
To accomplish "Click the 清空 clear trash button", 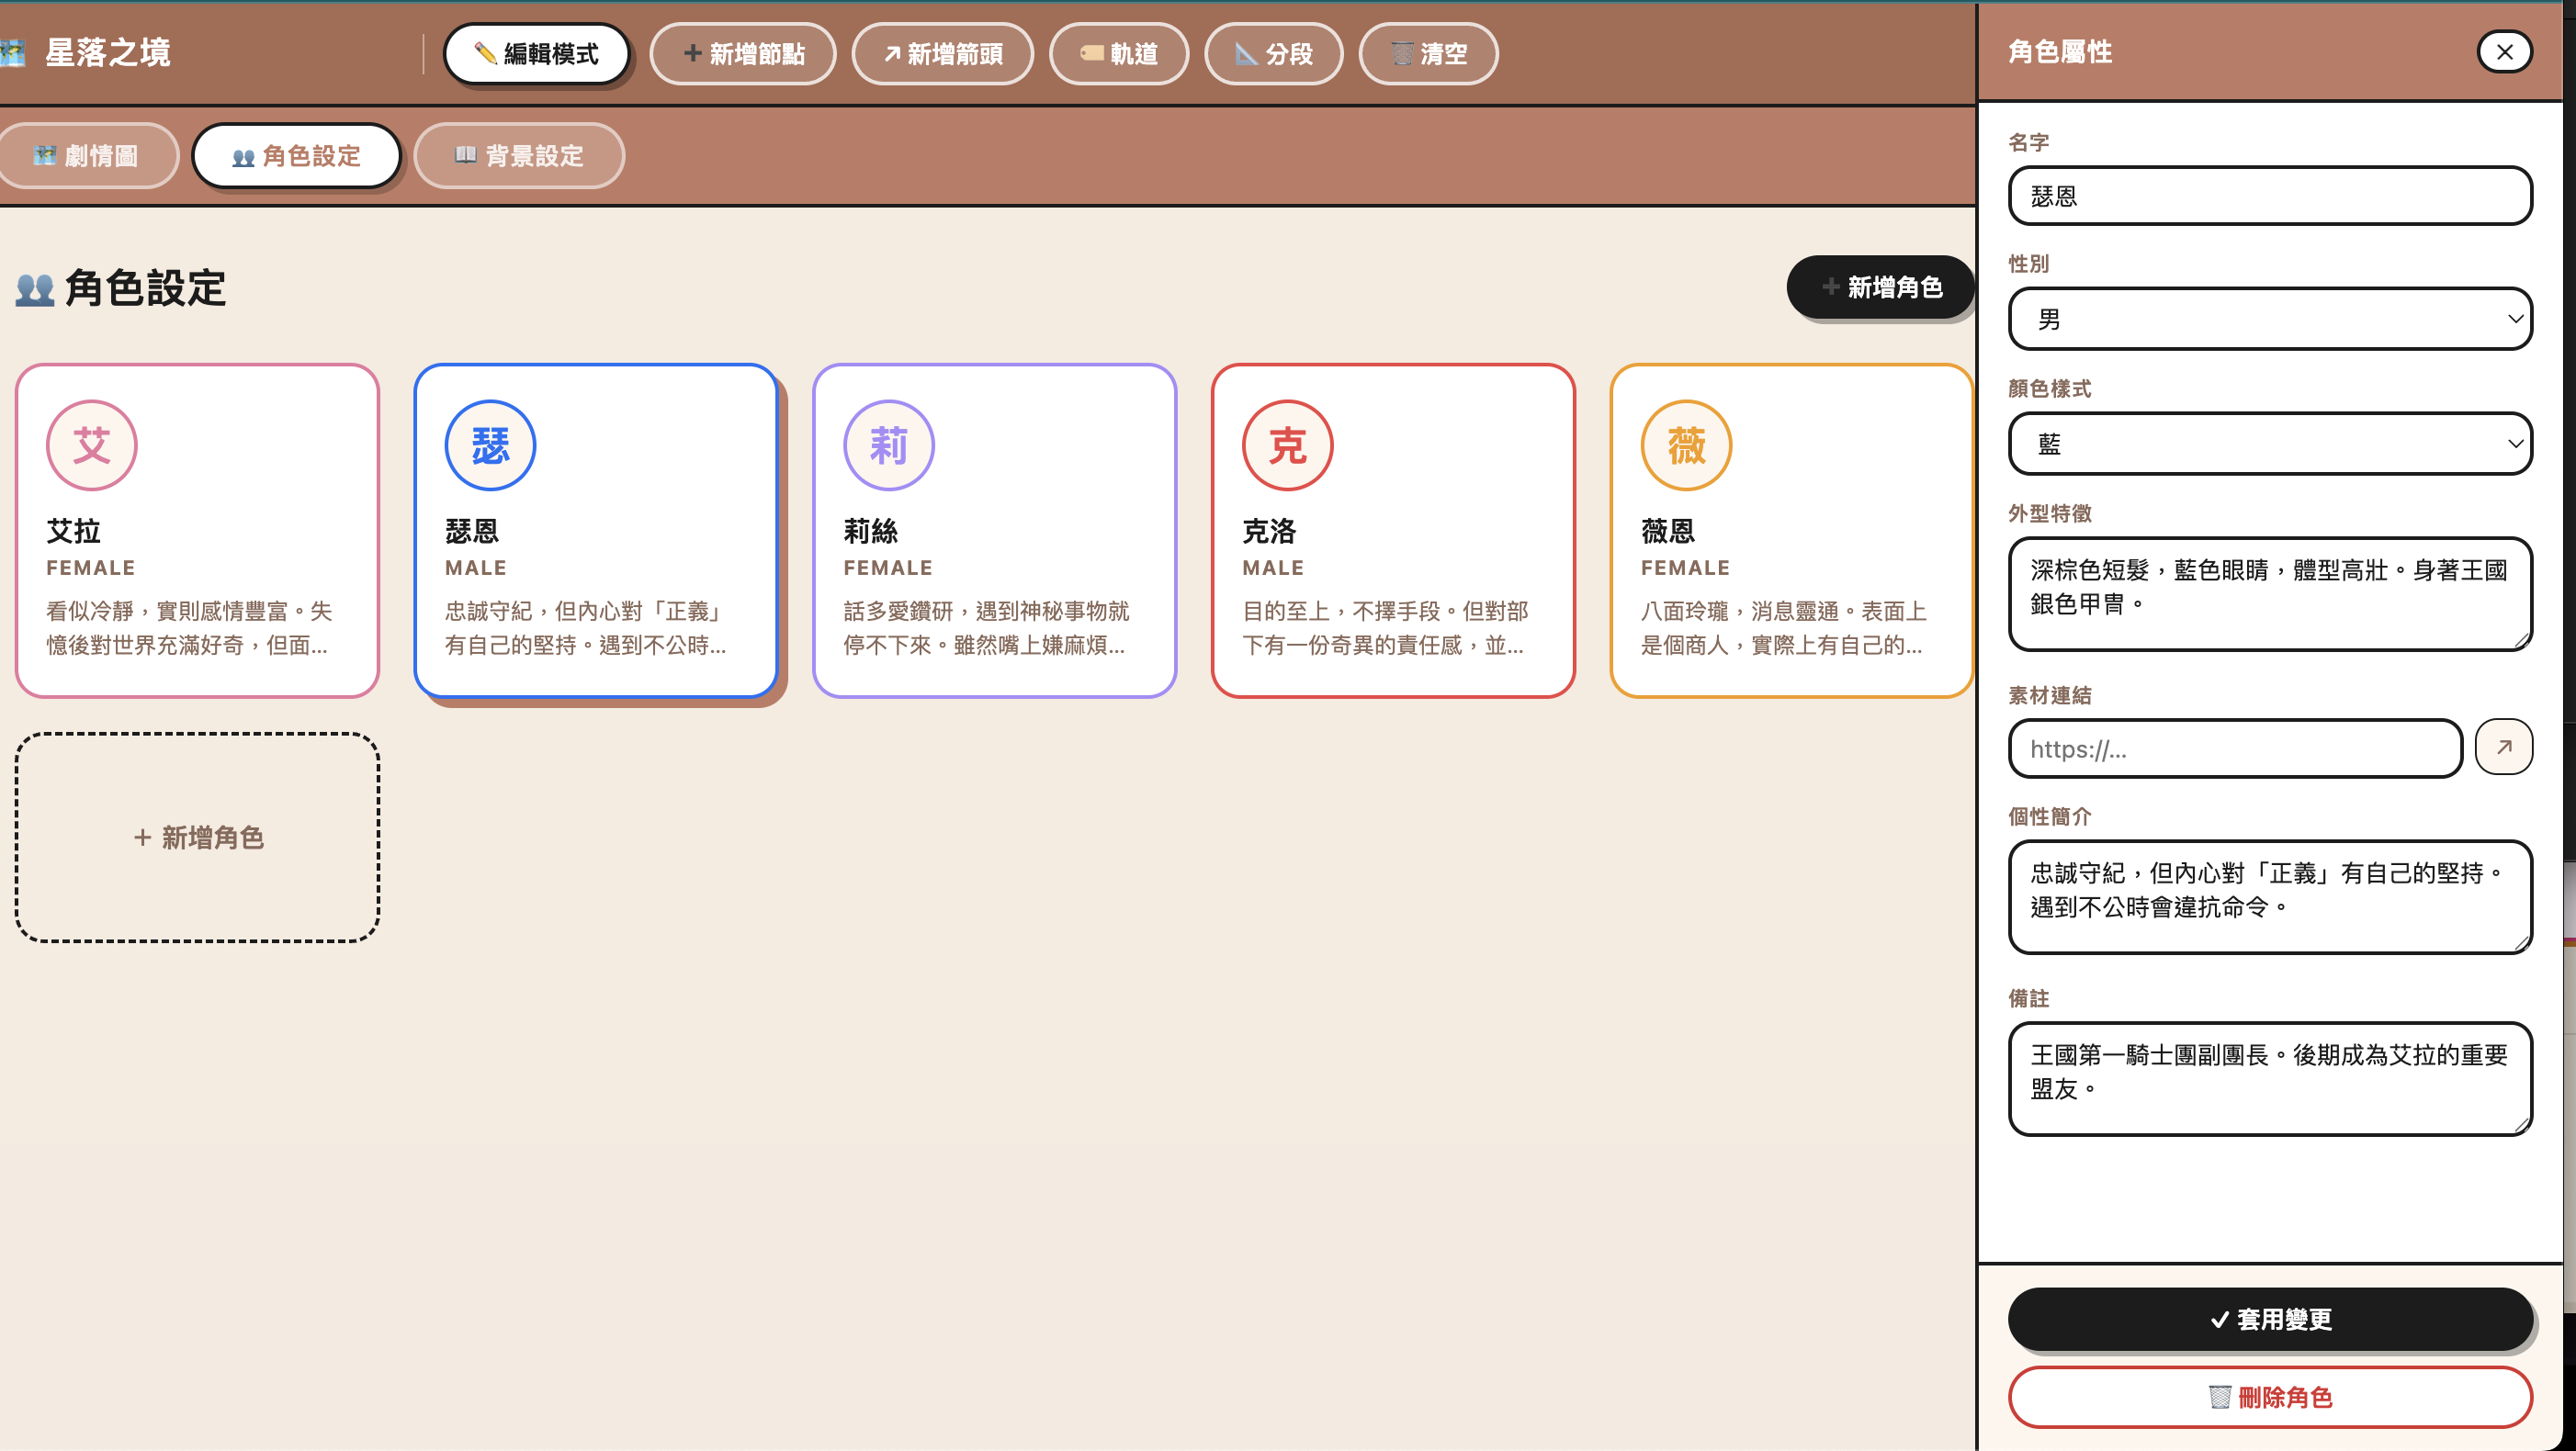I will point(1428,54).
